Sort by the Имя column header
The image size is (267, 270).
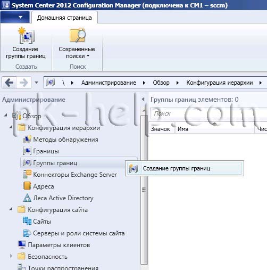(214, 129)
